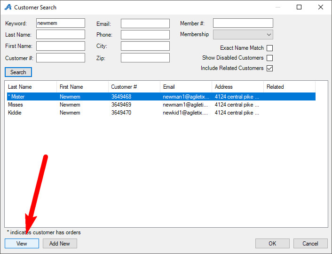Viewport: 332px width, 254px height.
Task: Sort by Related column header
Action: [289, 87]
